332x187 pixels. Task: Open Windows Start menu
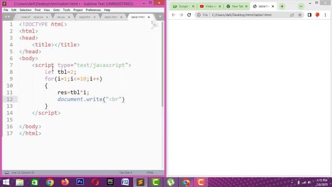(x=6, y=182)
